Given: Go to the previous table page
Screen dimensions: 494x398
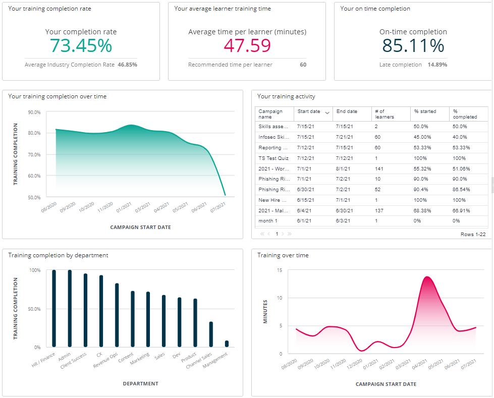Looking at the screenshot, I should point(269,234).
